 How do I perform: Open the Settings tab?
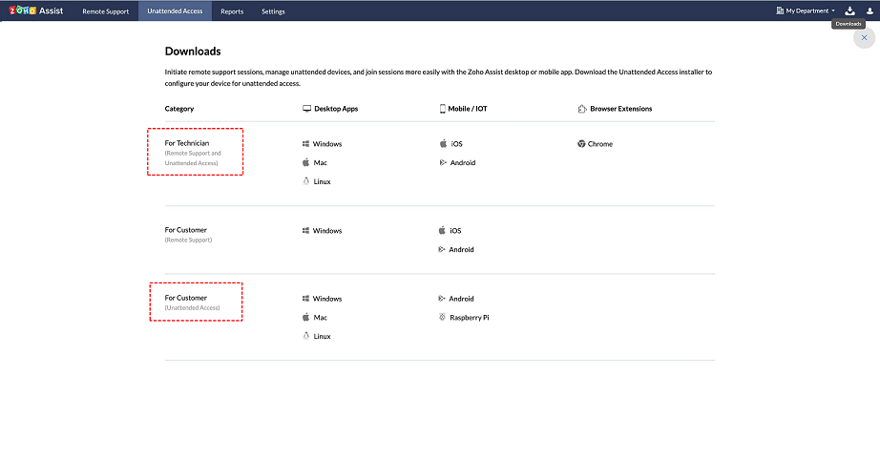[273, 11]
